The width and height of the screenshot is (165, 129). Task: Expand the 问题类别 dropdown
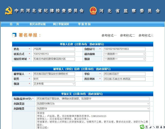93,104
